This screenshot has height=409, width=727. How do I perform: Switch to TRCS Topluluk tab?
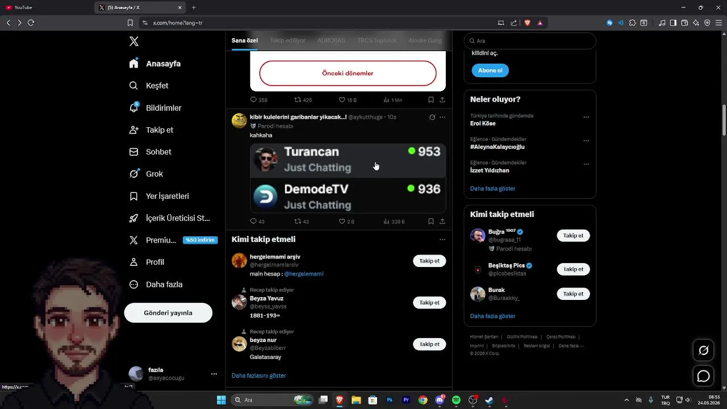pos(377,40)
